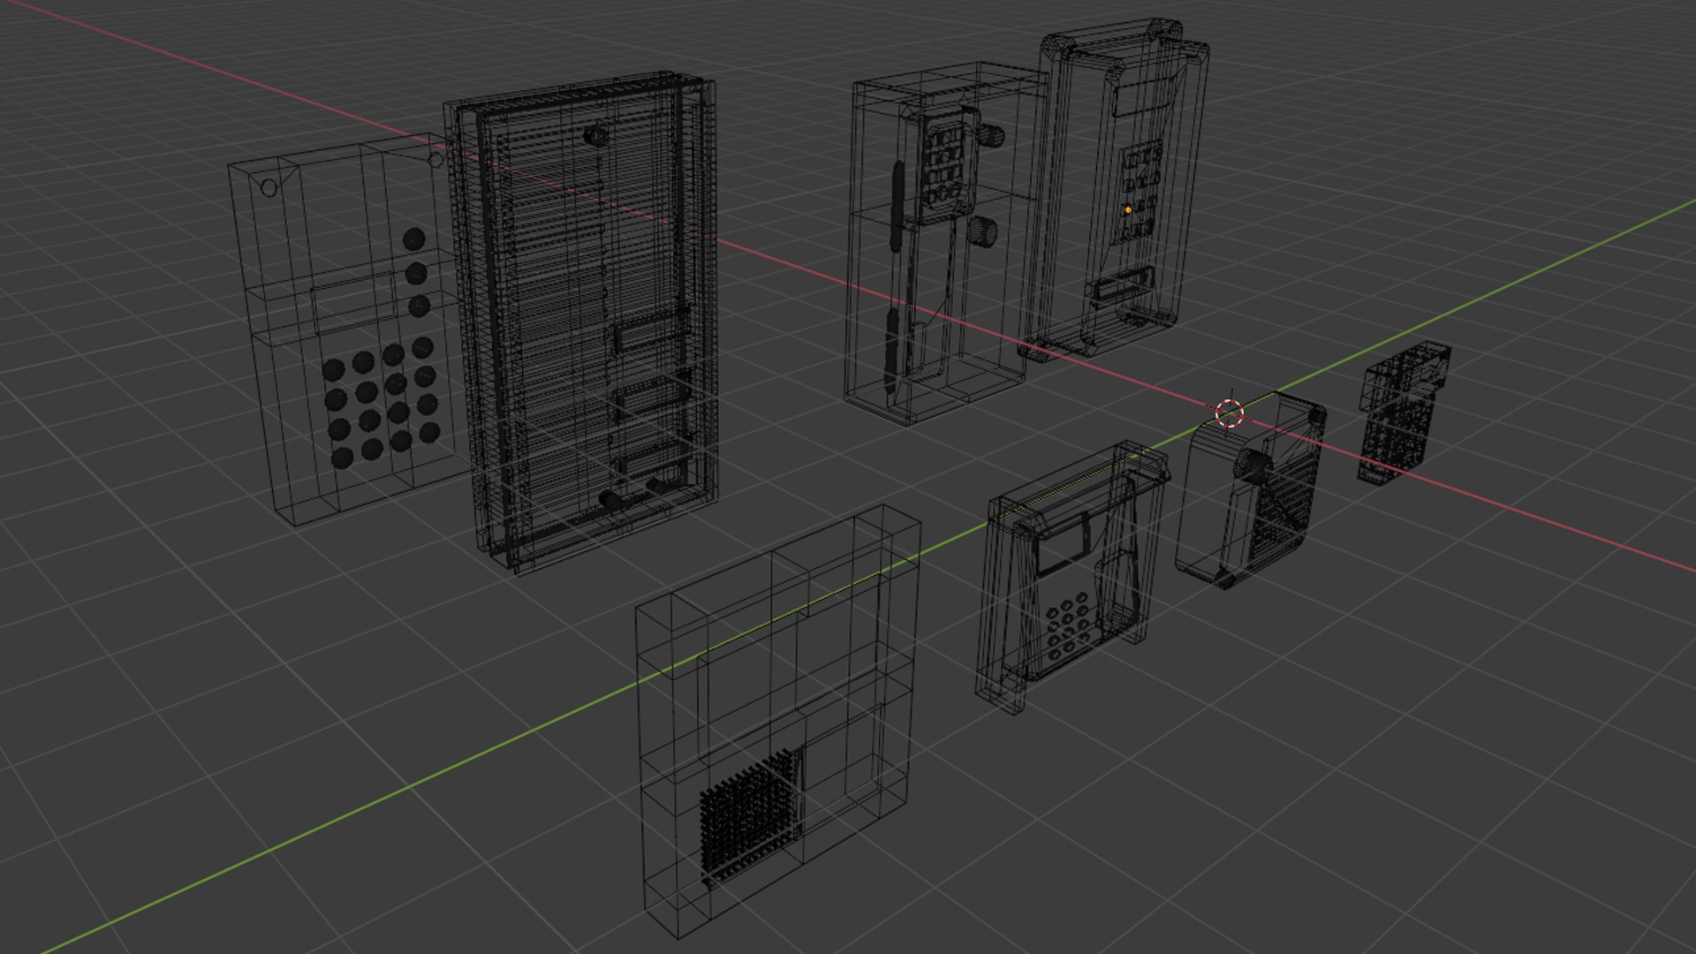This screenshot has width=1696, height=954.
Task: Click the keypad on center box device
Action: pyautogui.click(x=944, y=163)
